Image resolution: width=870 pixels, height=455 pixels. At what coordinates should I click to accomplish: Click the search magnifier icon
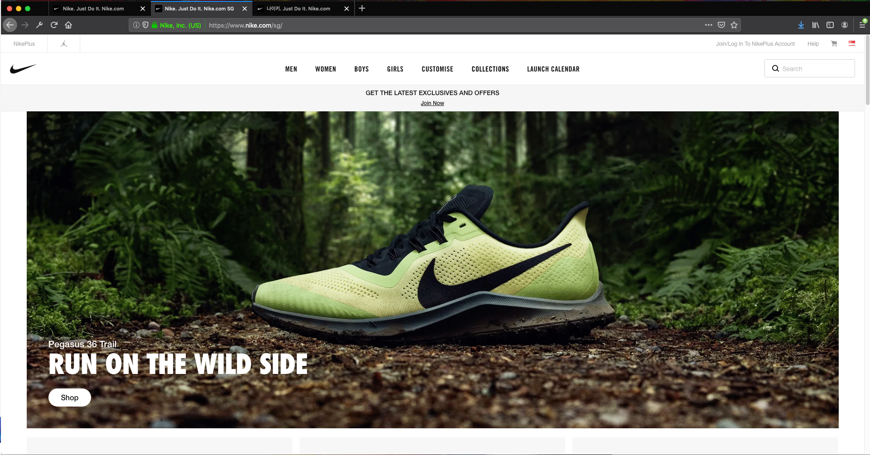(x=775, y=68)
